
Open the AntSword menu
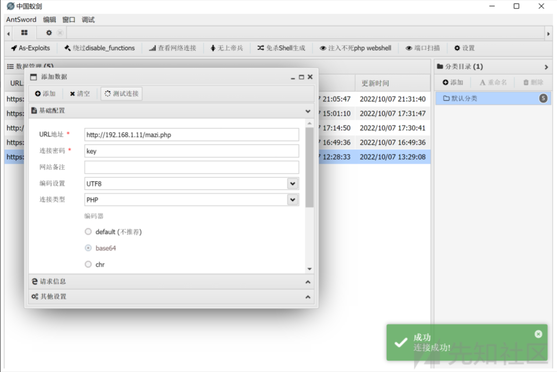[21, 20]
